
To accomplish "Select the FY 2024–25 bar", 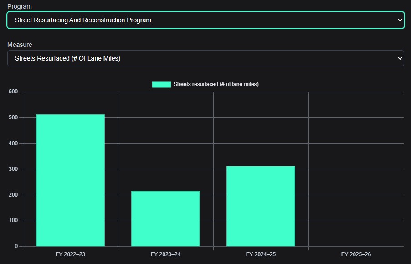I will [261, 206].
